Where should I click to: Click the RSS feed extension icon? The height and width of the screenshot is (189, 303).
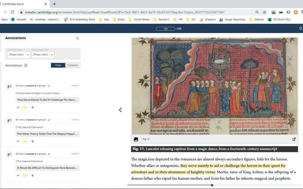tap(296, 12)
